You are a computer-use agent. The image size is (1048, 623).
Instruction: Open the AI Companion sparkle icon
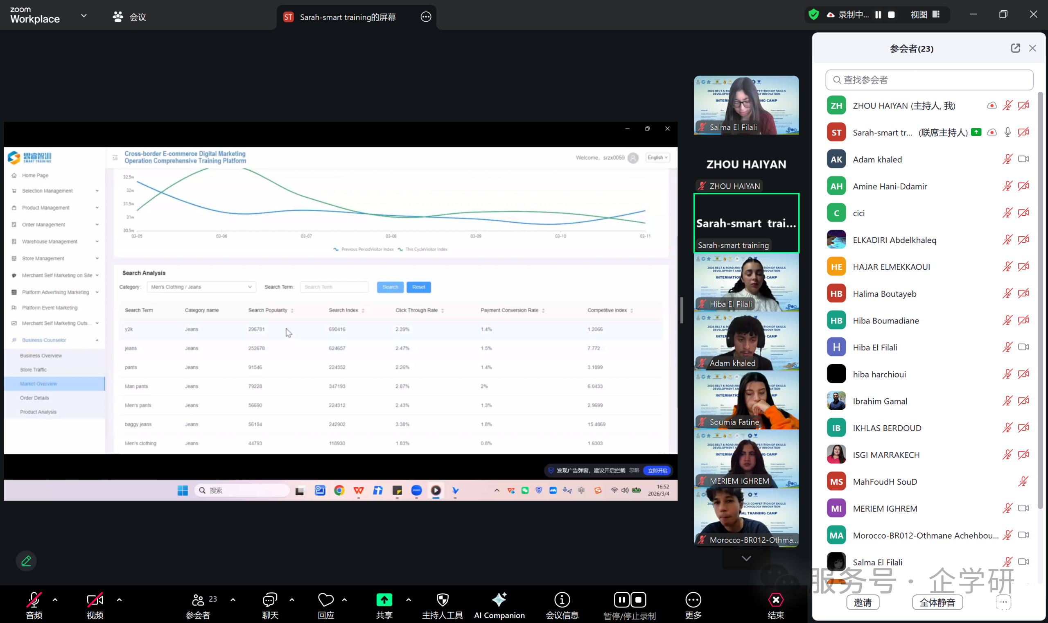coord(499,600)
